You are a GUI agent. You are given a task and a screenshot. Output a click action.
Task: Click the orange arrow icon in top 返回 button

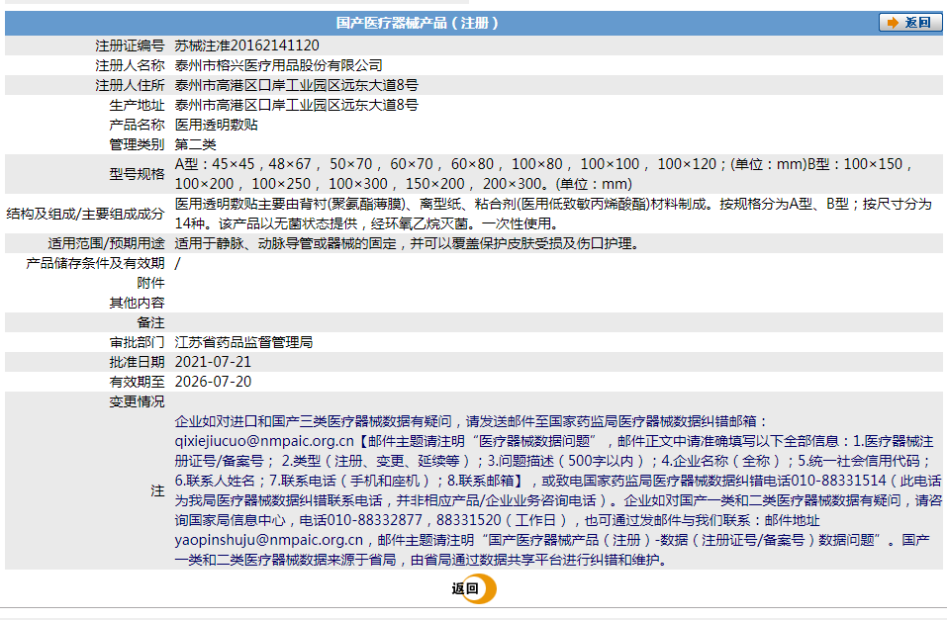[x=892, y=23]
